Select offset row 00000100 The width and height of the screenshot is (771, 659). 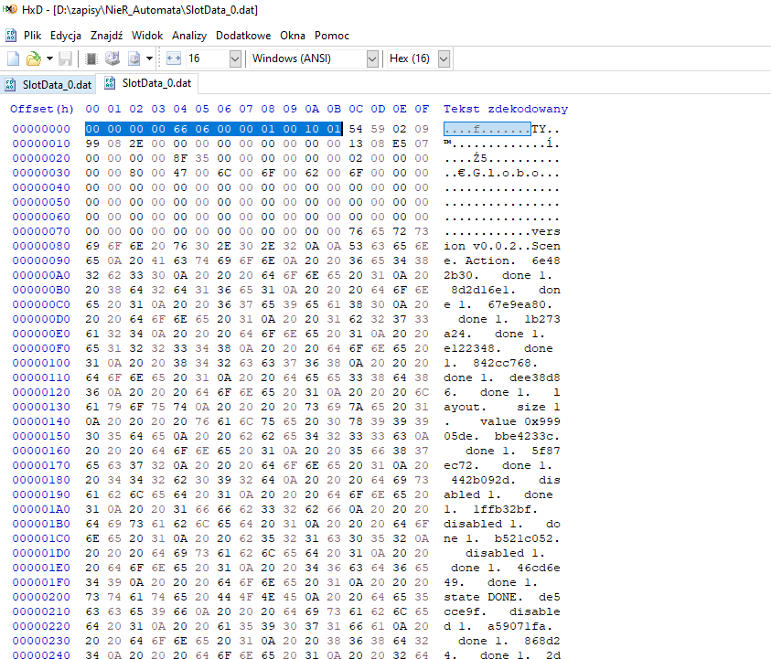coord(41,363)
